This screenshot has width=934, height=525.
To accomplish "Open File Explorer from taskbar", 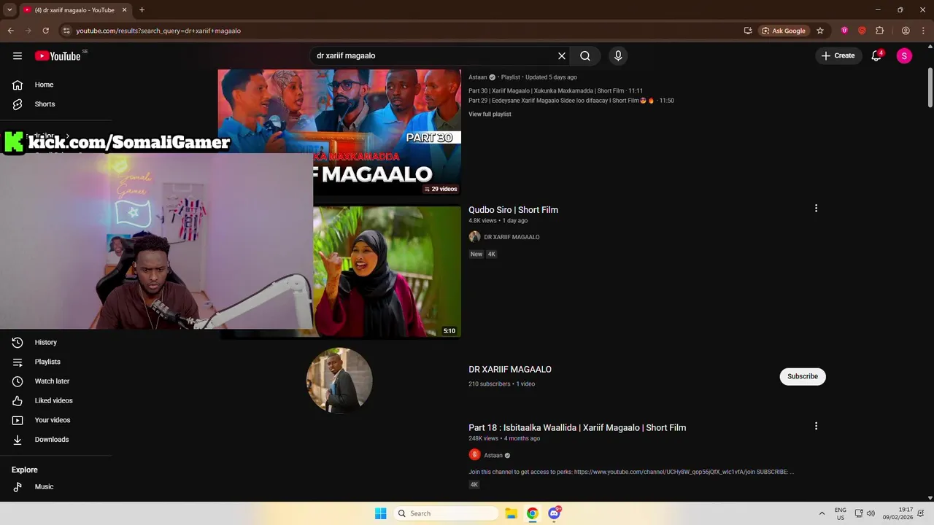I will [x=512, y=513].
